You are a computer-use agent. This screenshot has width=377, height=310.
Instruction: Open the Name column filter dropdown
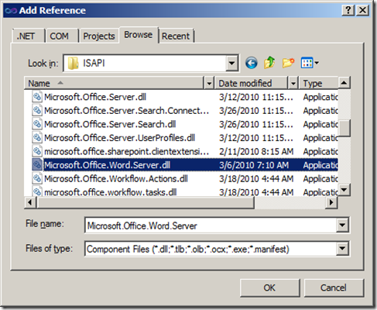click(209, 83)
